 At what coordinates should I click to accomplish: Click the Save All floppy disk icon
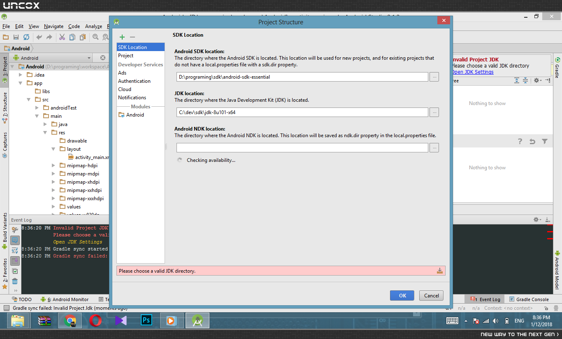(x=16, y=37)
